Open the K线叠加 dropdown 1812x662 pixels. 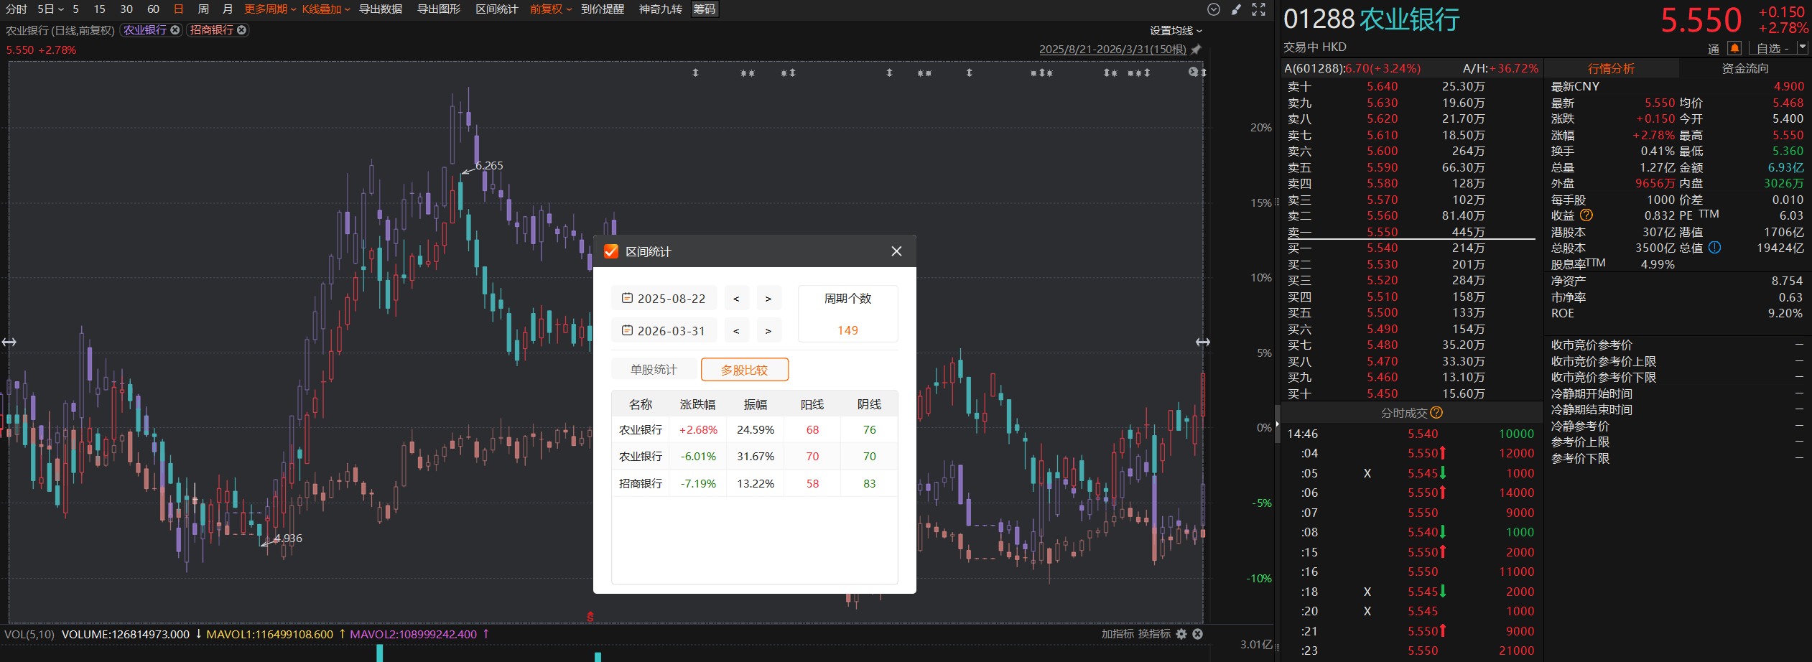(x=325, y=9)
